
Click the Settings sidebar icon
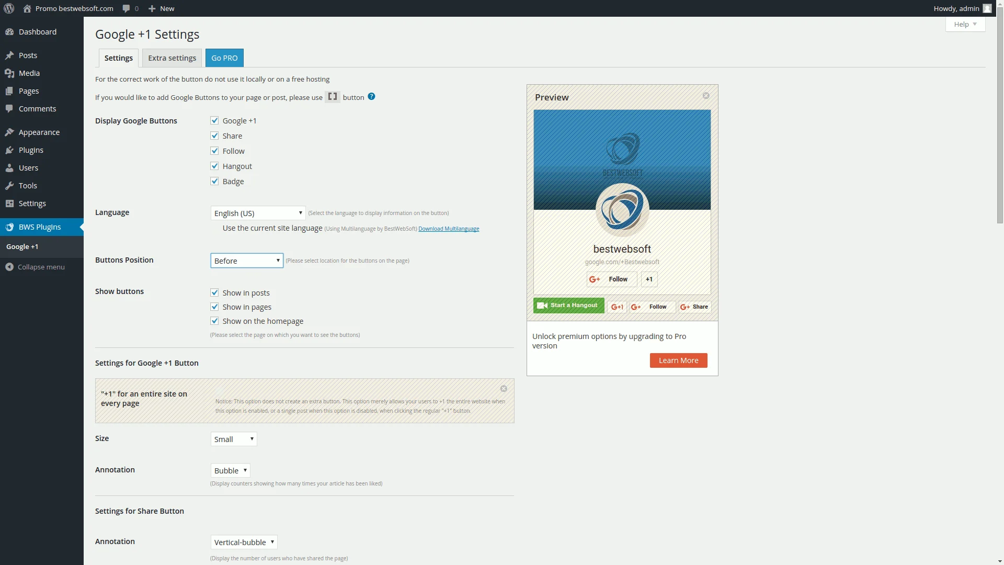[x=9, y=203]
